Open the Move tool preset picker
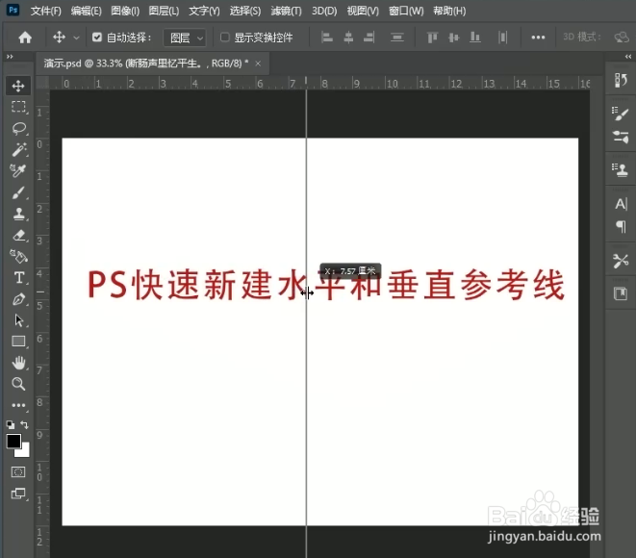Screen dimensions: 636x558 pos(76,38)
